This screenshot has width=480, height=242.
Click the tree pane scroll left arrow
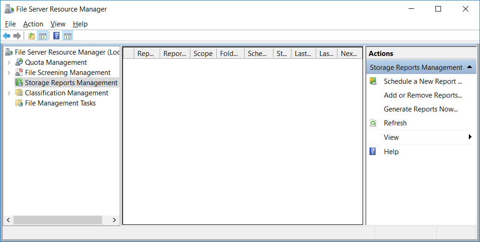point(8,220)
